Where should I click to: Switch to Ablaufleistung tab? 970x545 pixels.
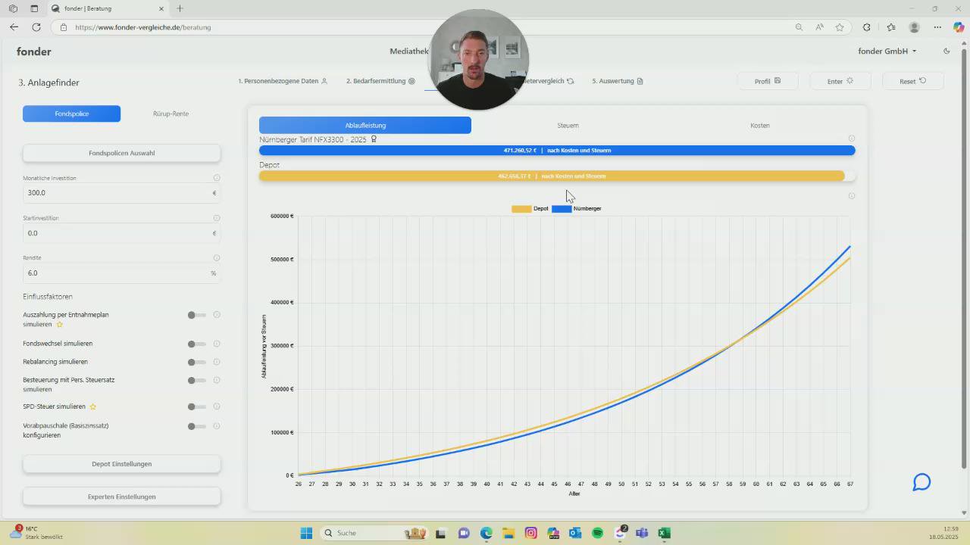point(365,125)
